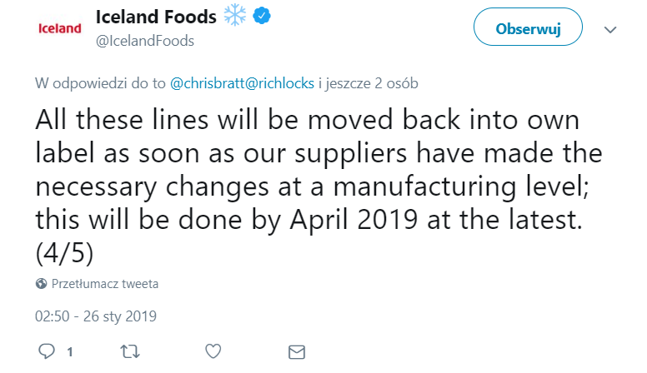Expand the tweet options chevron menu

pyautogui.click(x=610, y=29)
